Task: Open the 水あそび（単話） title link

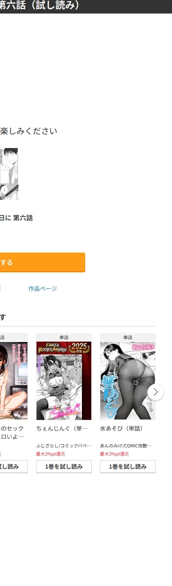Action: [x=121, y=429]
